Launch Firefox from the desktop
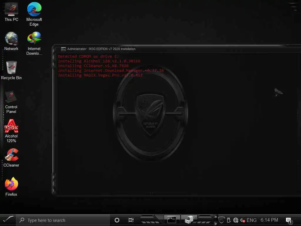The height and width of the screenshot is (226, 301). coord(11,187)
